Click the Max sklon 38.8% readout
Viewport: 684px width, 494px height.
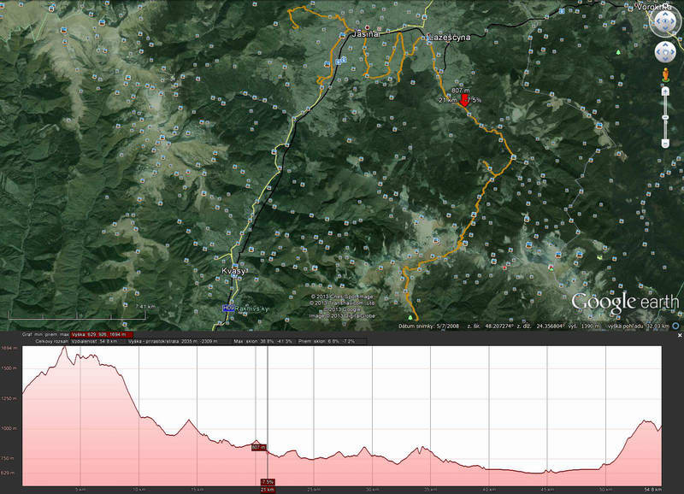262,341
